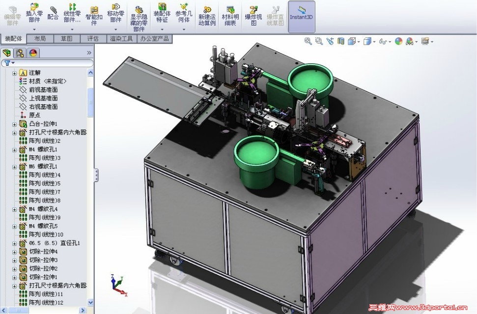
Task: Click the 爆炸直线草图 explode line sketch tool
Action: pyautogui.click(x=275, y=16)
